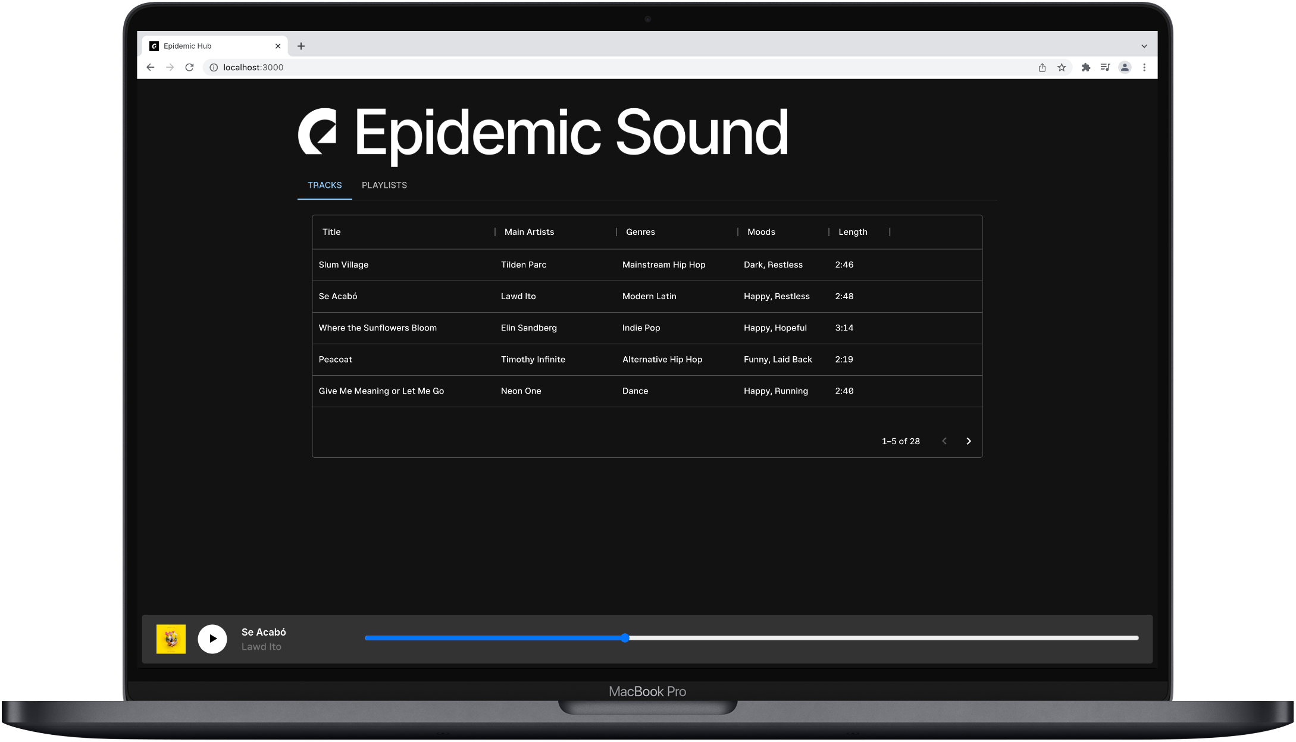Viewport: 1296px width, 742px height.
Task: Click the browser back arrow
Action: tap(151, 68)
